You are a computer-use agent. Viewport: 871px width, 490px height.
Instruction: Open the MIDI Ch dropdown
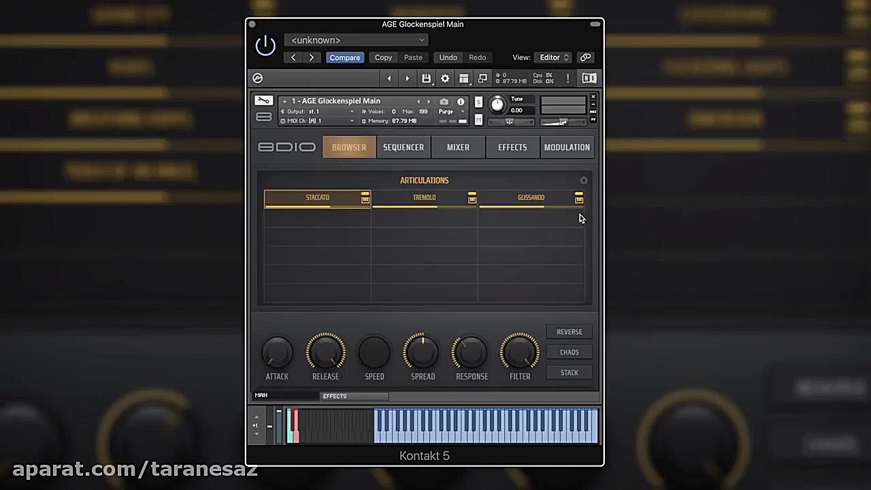pyautogui.click(x=317, y=121)
